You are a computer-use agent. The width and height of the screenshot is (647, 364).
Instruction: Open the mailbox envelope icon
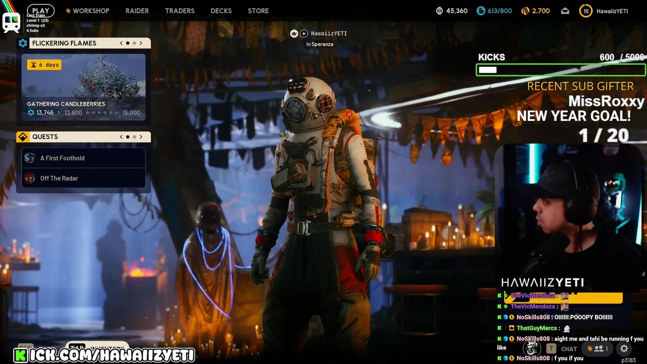coord(565,11)
